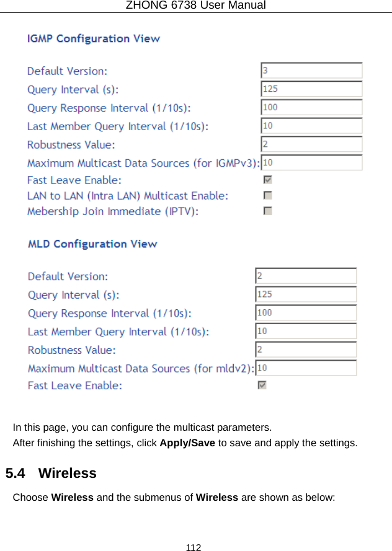Viewport: 392px width, 551px height.
Task: Check Mebership Join Immediate (IPTV) box
Action: point(268,211)
